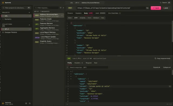Open the Env Overrides tab
The width and height of the screenshot is (173, 106).
[114, 13]
